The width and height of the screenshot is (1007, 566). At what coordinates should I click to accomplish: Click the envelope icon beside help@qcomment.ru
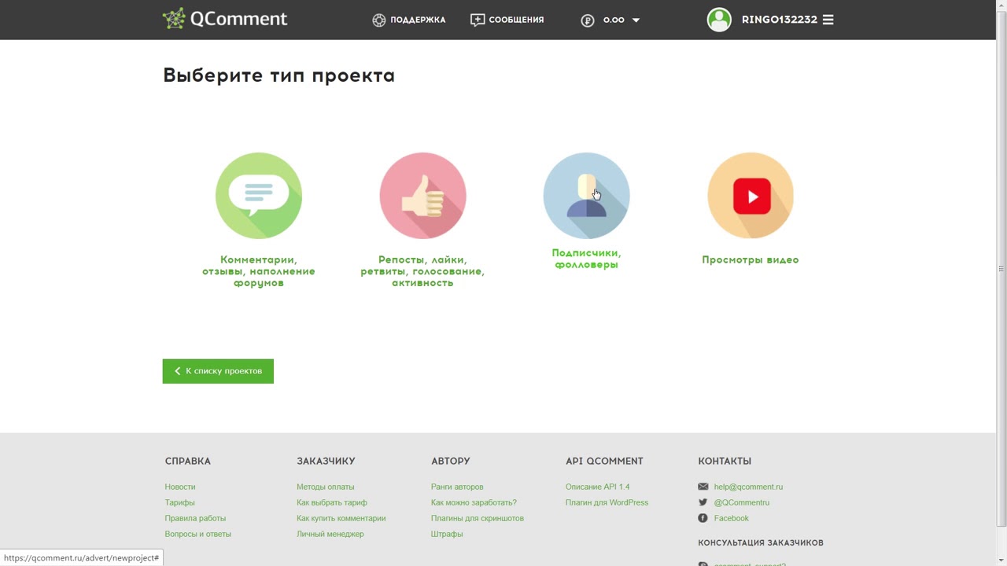703,487
